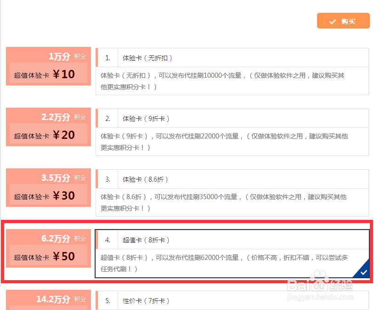Viewport: 374px width, 310px height.
Task: Choose option 4 超值卡（8折卡）title
Action: click(x=146, y=240)
